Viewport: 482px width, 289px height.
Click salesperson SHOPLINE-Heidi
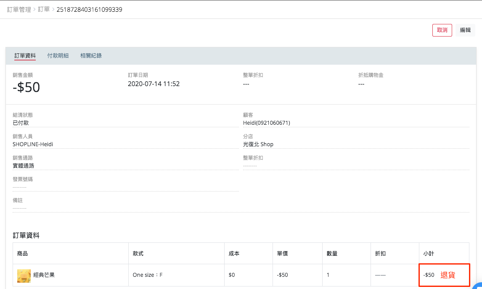click(33, 144)
